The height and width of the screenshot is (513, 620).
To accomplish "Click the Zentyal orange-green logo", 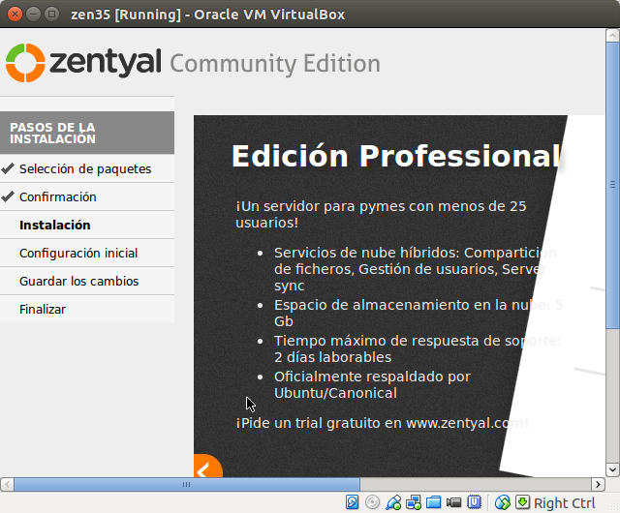I will [25, 63].
